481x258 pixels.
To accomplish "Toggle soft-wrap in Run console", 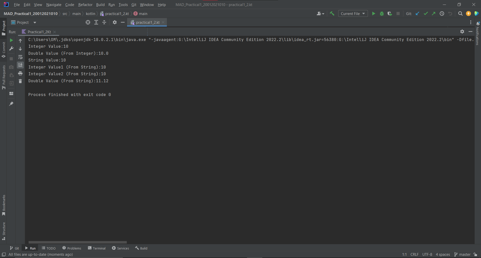I will coord(20,57).
